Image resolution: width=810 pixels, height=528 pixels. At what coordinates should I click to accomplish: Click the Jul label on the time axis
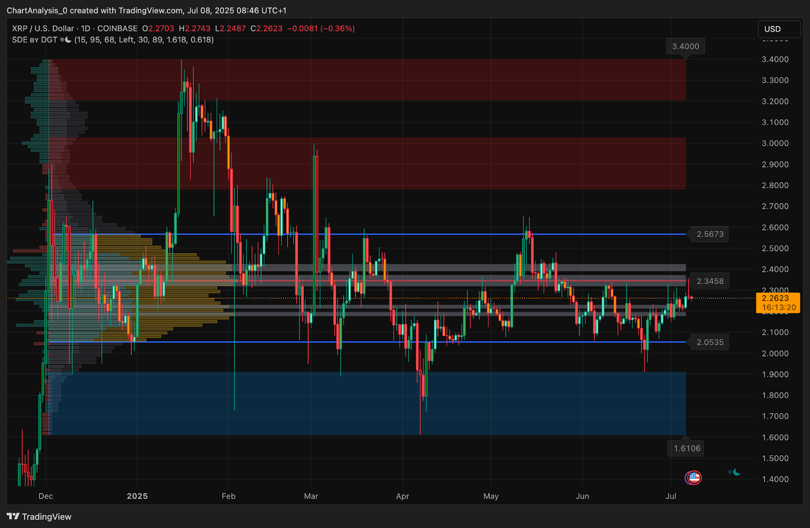tap(671, 496)
